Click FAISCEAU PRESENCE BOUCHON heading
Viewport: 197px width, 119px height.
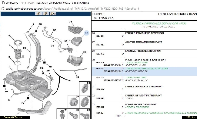[143, 51]
